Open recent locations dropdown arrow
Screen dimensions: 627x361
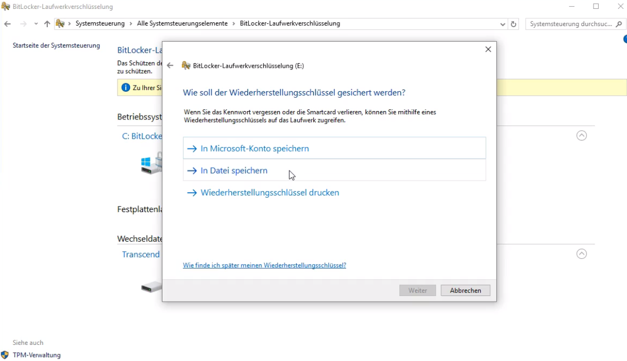coord(36,24)
